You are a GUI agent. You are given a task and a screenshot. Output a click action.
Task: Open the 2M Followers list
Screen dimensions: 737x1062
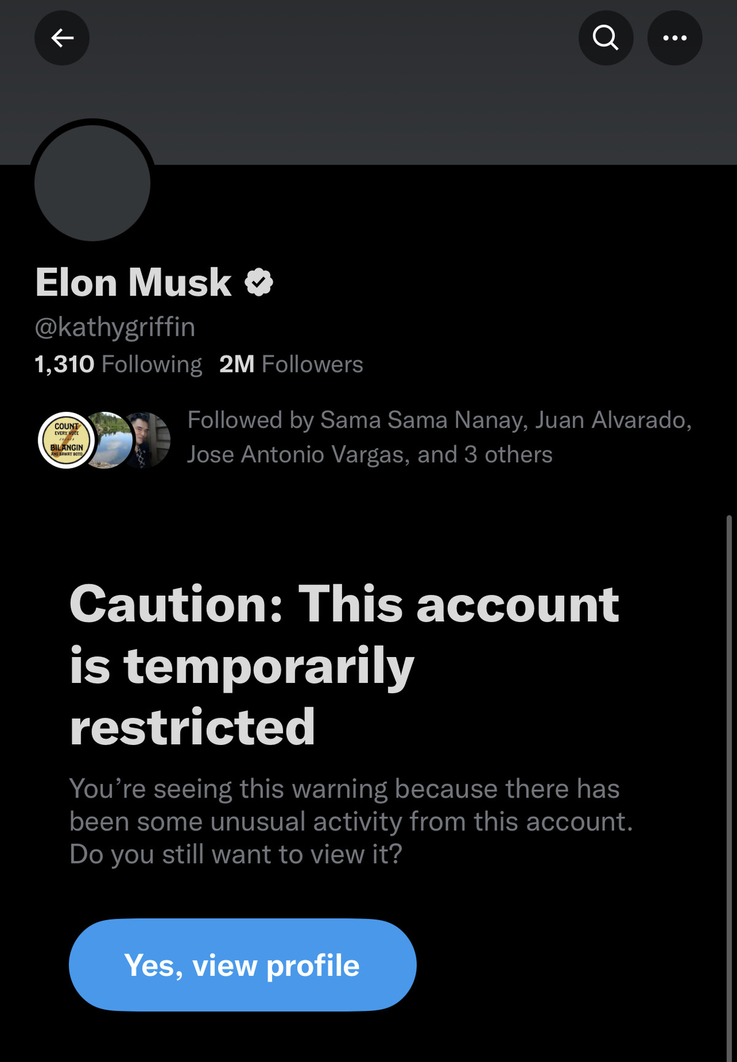[x=291, y=364]
